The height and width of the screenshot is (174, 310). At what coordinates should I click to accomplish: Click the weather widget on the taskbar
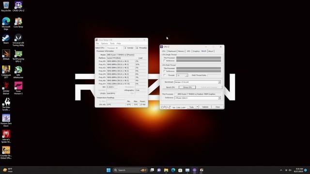(8, 170)
